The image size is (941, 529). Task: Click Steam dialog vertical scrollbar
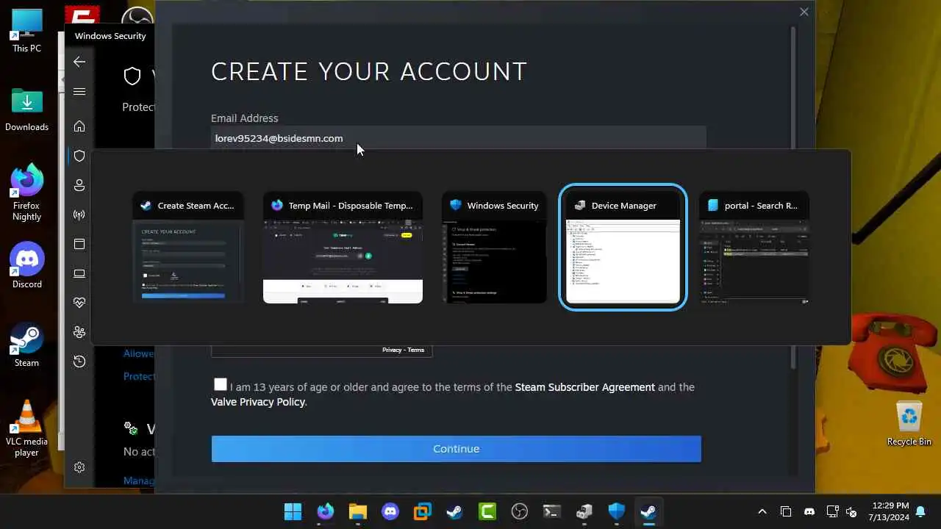point(793,197)
